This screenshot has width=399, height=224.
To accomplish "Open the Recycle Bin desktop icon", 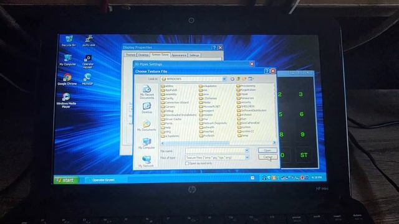I will [69, 41].
